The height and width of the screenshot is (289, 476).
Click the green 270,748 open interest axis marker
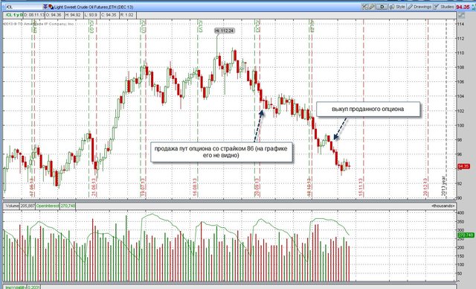(x=466, y=235)
